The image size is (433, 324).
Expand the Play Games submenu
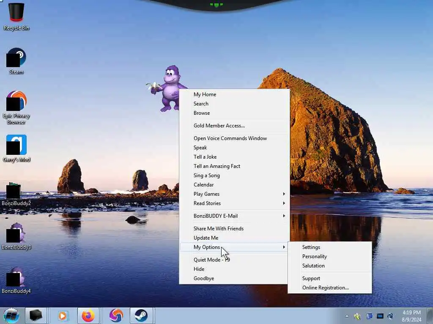point(233,194)
